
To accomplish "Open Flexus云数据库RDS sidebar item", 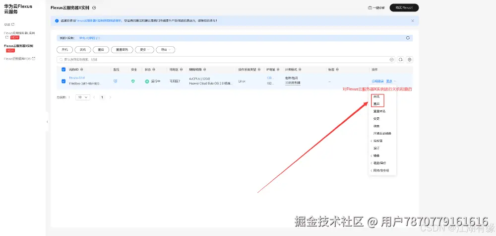I will (19, 59).
